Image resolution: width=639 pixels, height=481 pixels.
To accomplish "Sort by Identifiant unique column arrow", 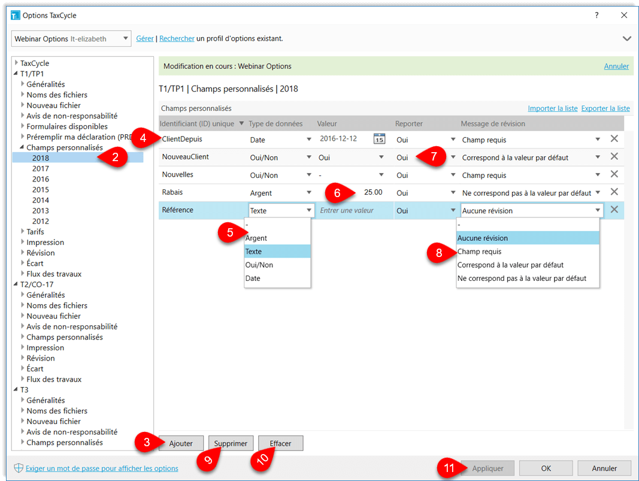I will click(x=241, y=123).
